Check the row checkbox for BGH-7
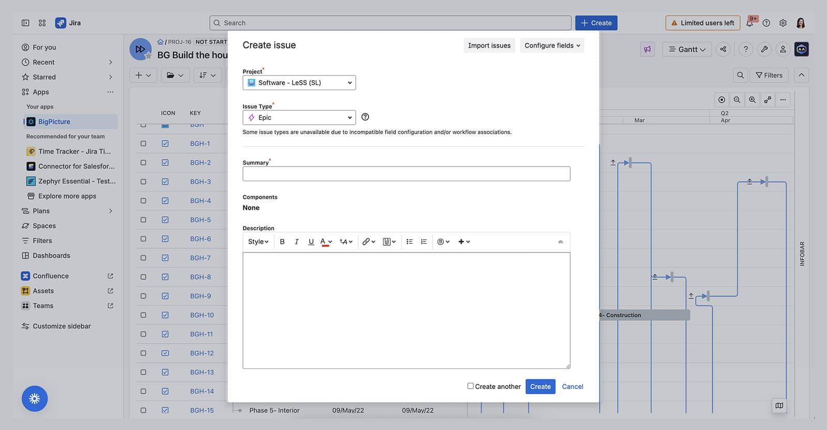The height and width of the screenshot is (430, 827). pyautogui.click(x=143, y=258)
